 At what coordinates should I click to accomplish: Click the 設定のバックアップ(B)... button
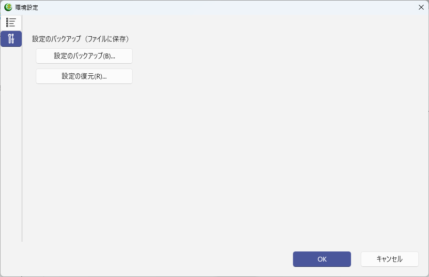coord(84,56)
